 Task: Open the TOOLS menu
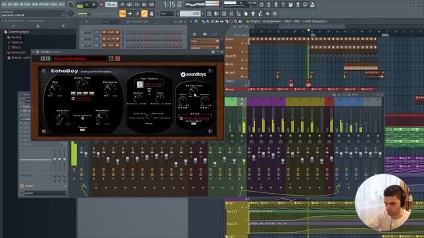[54, 5]
